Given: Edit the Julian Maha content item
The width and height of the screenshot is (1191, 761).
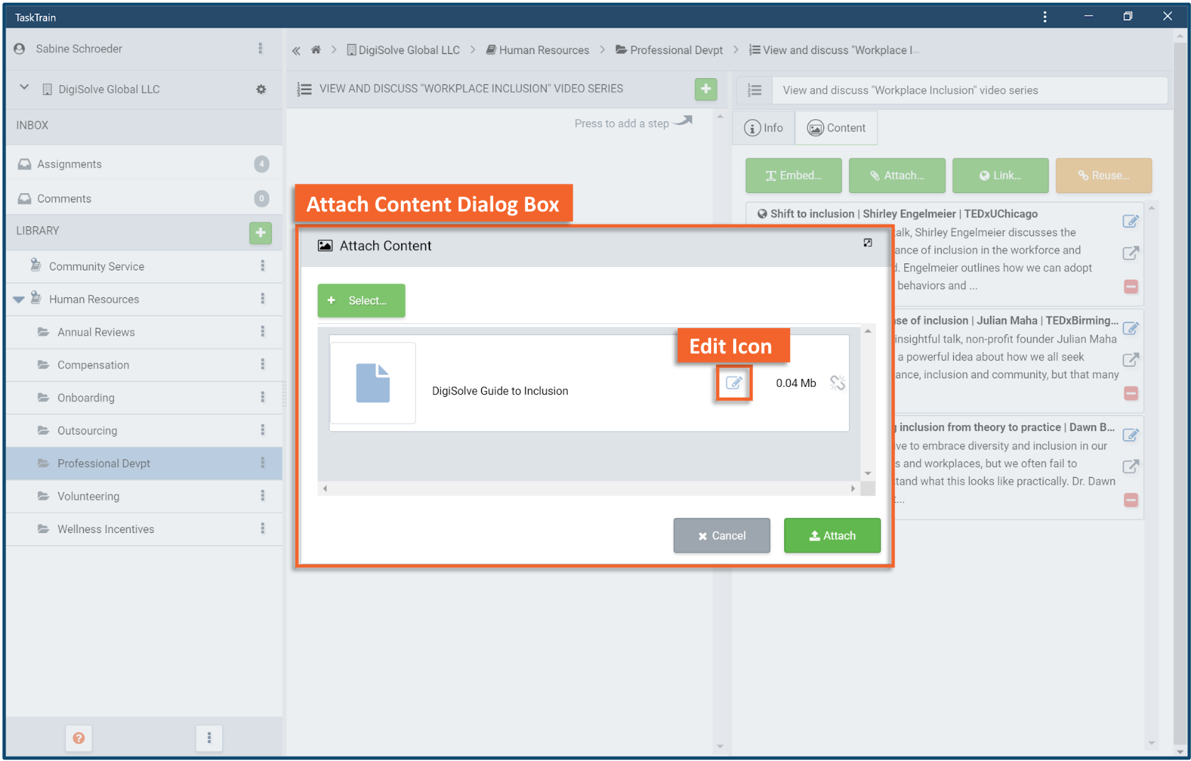Looking at the screenshot, I should 1131,328.
